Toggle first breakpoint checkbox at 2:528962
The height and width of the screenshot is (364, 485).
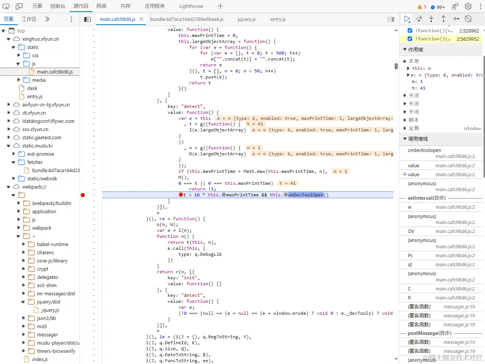(x=410, y=31)
